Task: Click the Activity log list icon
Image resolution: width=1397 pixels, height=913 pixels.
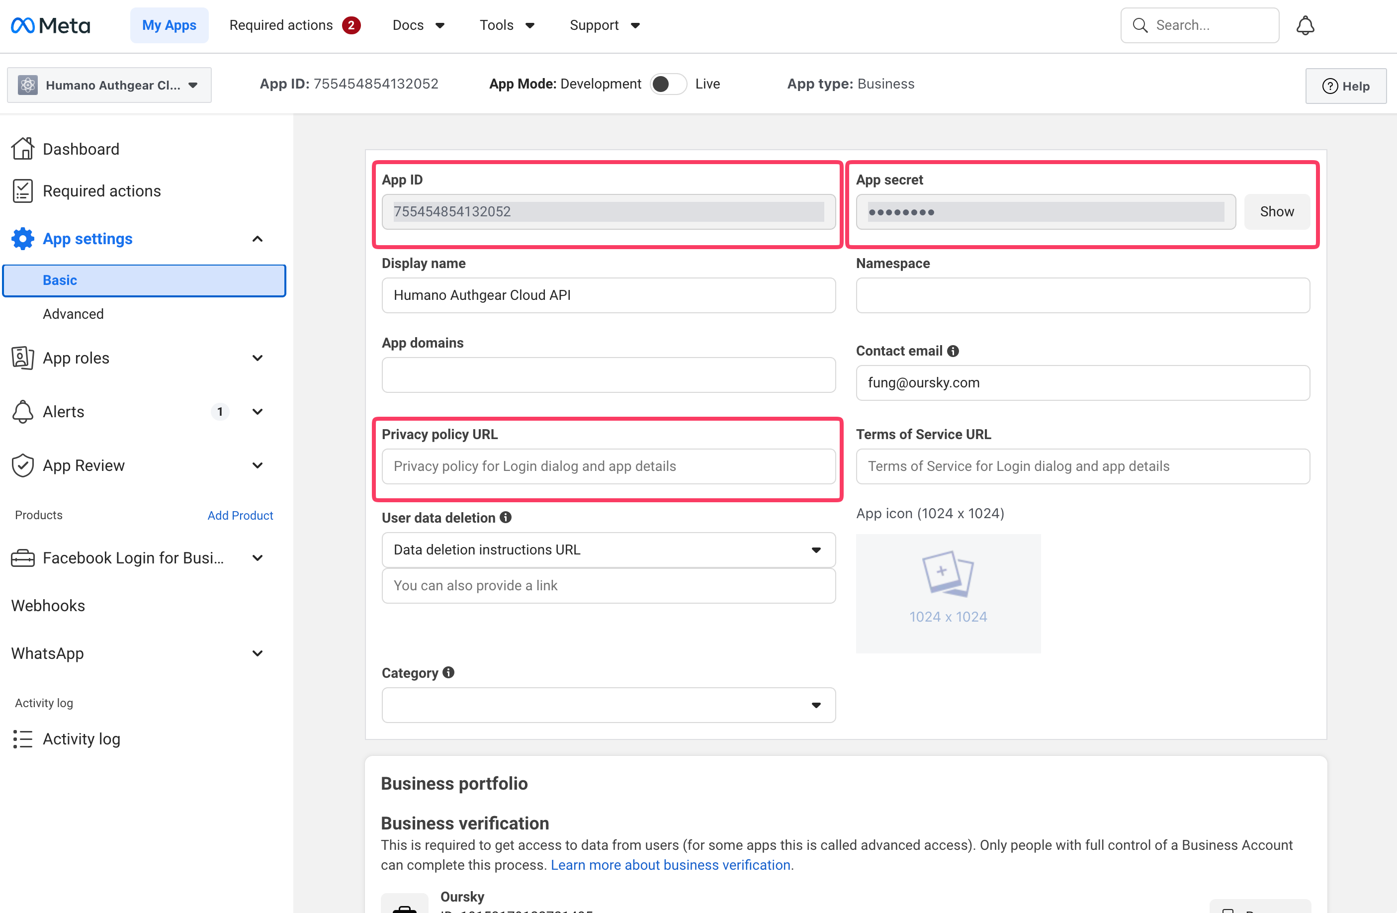Action: click(23, 738)
